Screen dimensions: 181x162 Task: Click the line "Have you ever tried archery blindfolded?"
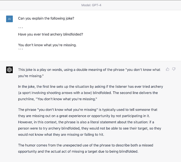(x=51, y=34)
